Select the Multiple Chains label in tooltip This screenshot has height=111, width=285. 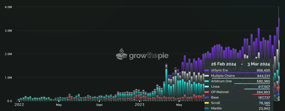click(x=223, y=76)
